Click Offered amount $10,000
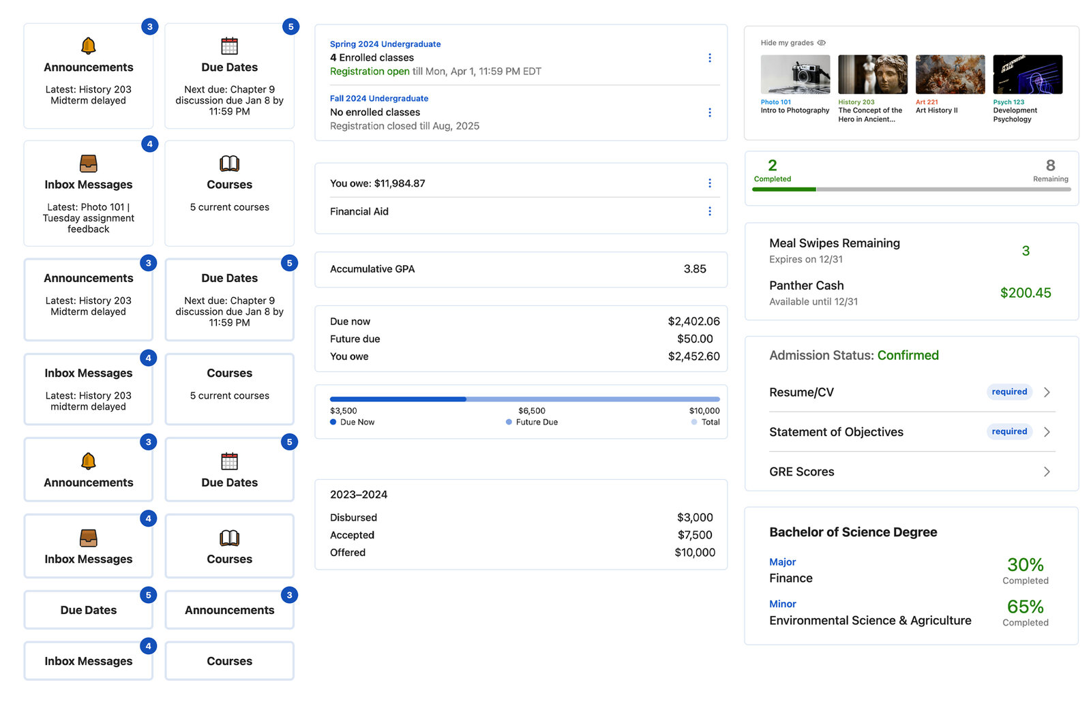1091x708 pixels. pos(695,553)
